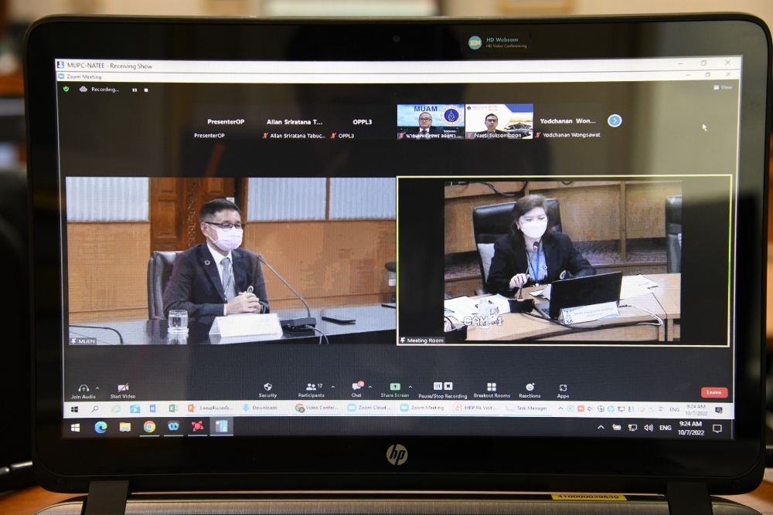The width and height of the screenshot is (773, 515).
Task: Open the Zoom Apps panel
Action: coord(563,391)
